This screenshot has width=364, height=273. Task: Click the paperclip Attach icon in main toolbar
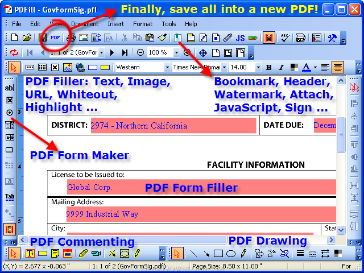(228, 38)
